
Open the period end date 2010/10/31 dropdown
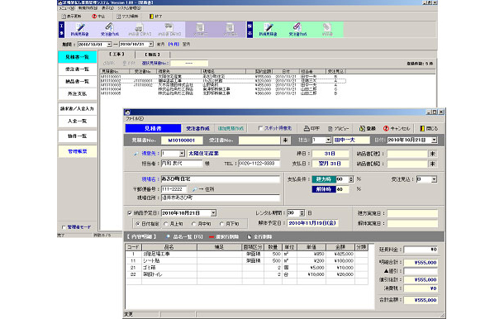tap(150, 45)
